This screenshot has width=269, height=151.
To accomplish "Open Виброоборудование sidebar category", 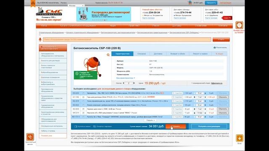I will [x=53, y=73].
